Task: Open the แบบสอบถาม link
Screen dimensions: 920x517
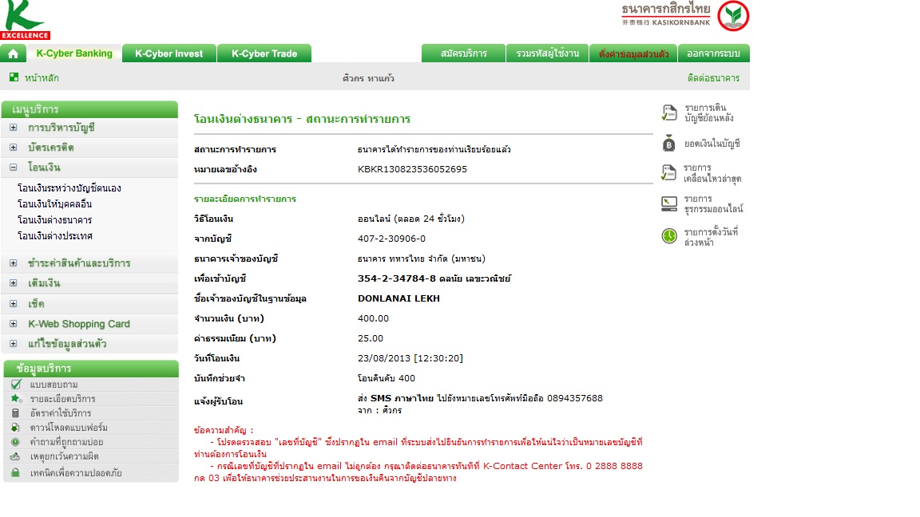Action: pyautogui.click(x=54, y=385)
